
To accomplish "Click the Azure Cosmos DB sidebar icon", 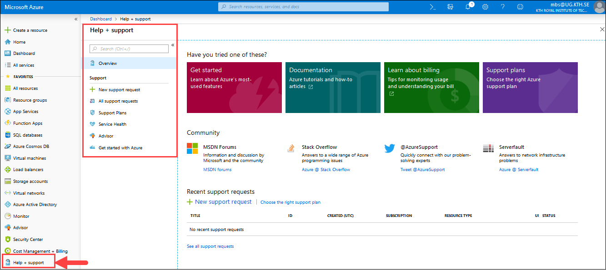I will [x=8, y=147].
